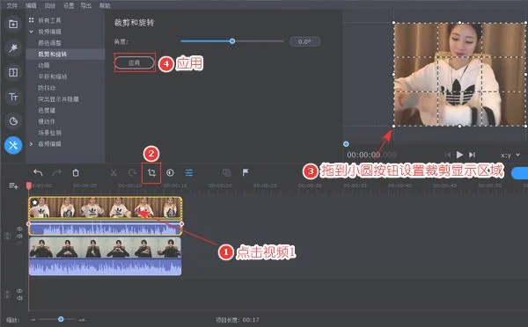
Task: Click the Add track icon
Action: point(13,185)
